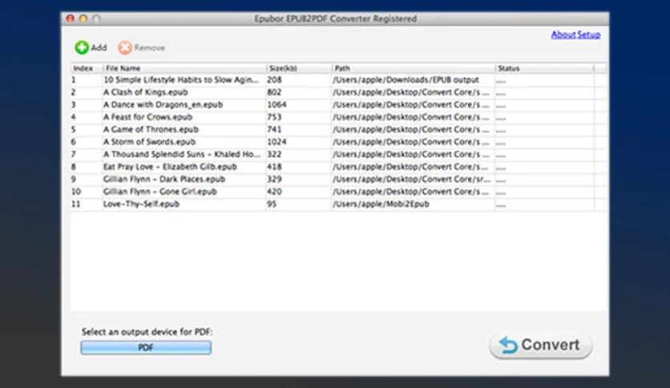
Task: Click size value 802
Action: [274, 92]
